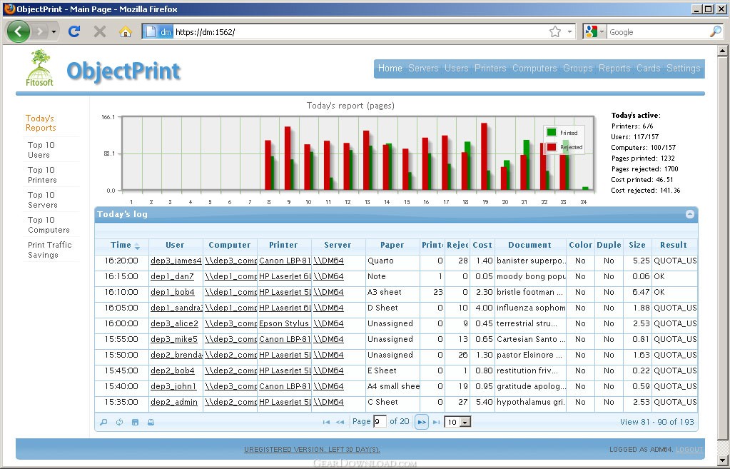730x469 pixels.
Task: Click the search magnifier in Google box
Action: pos(716,31)
